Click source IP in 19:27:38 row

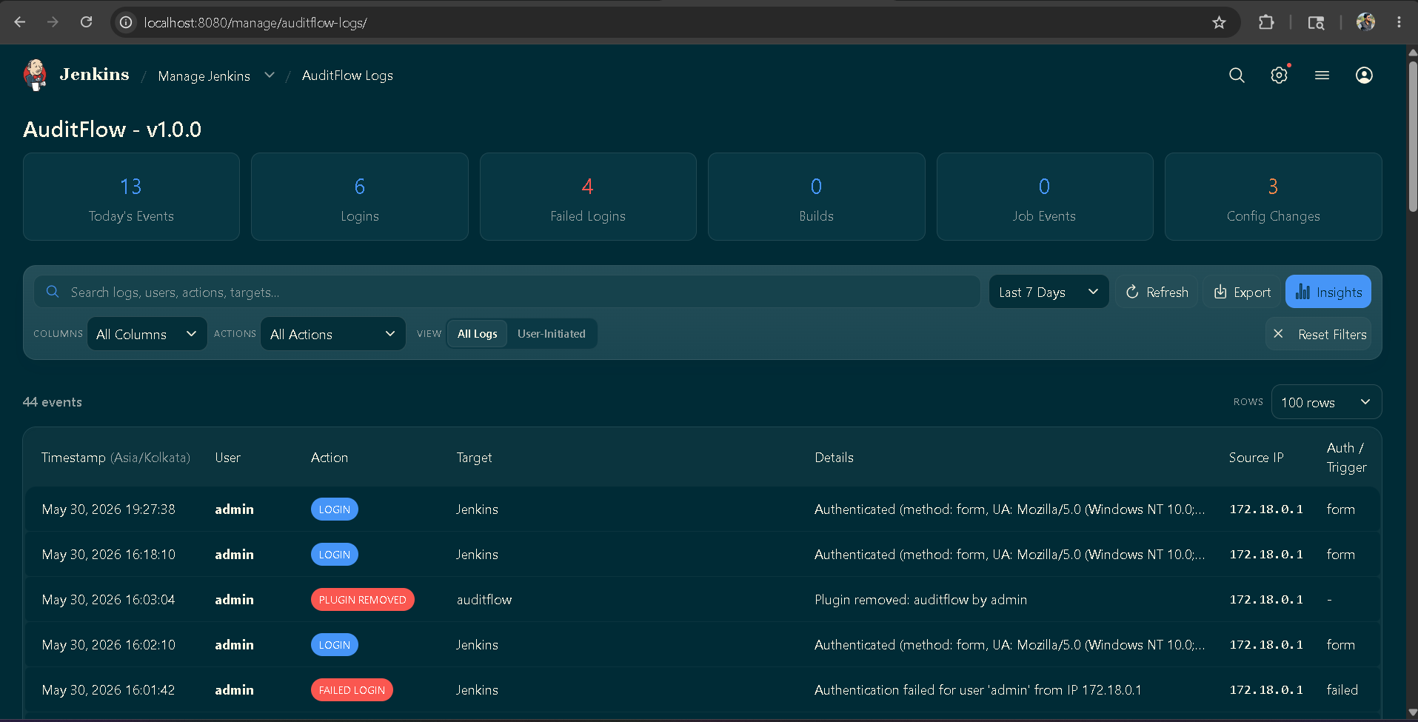[1266, 509]
